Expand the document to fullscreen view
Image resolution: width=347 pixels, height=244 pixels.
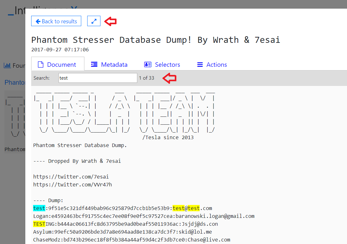(94, 21)
